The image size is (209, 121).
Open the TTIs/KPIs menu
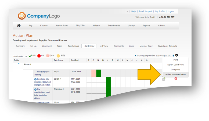coord(80,26)
